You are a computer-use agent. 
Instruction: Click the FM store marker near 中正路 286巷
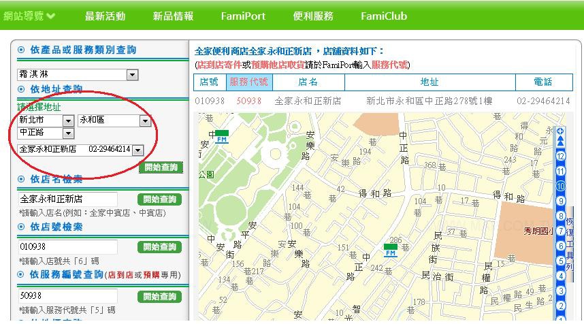(390, 250)
